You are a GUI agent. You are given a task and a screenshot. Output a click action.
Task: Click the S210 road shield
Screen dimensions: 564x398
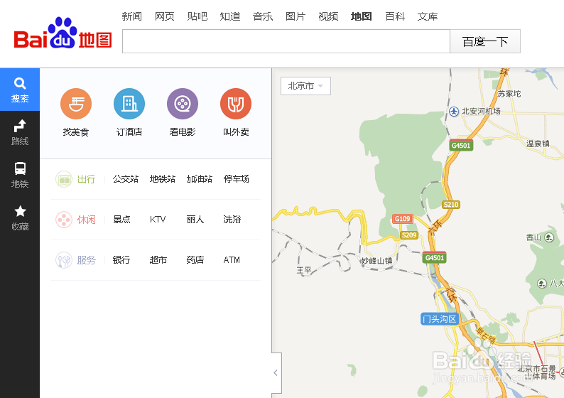coord(451,205)
